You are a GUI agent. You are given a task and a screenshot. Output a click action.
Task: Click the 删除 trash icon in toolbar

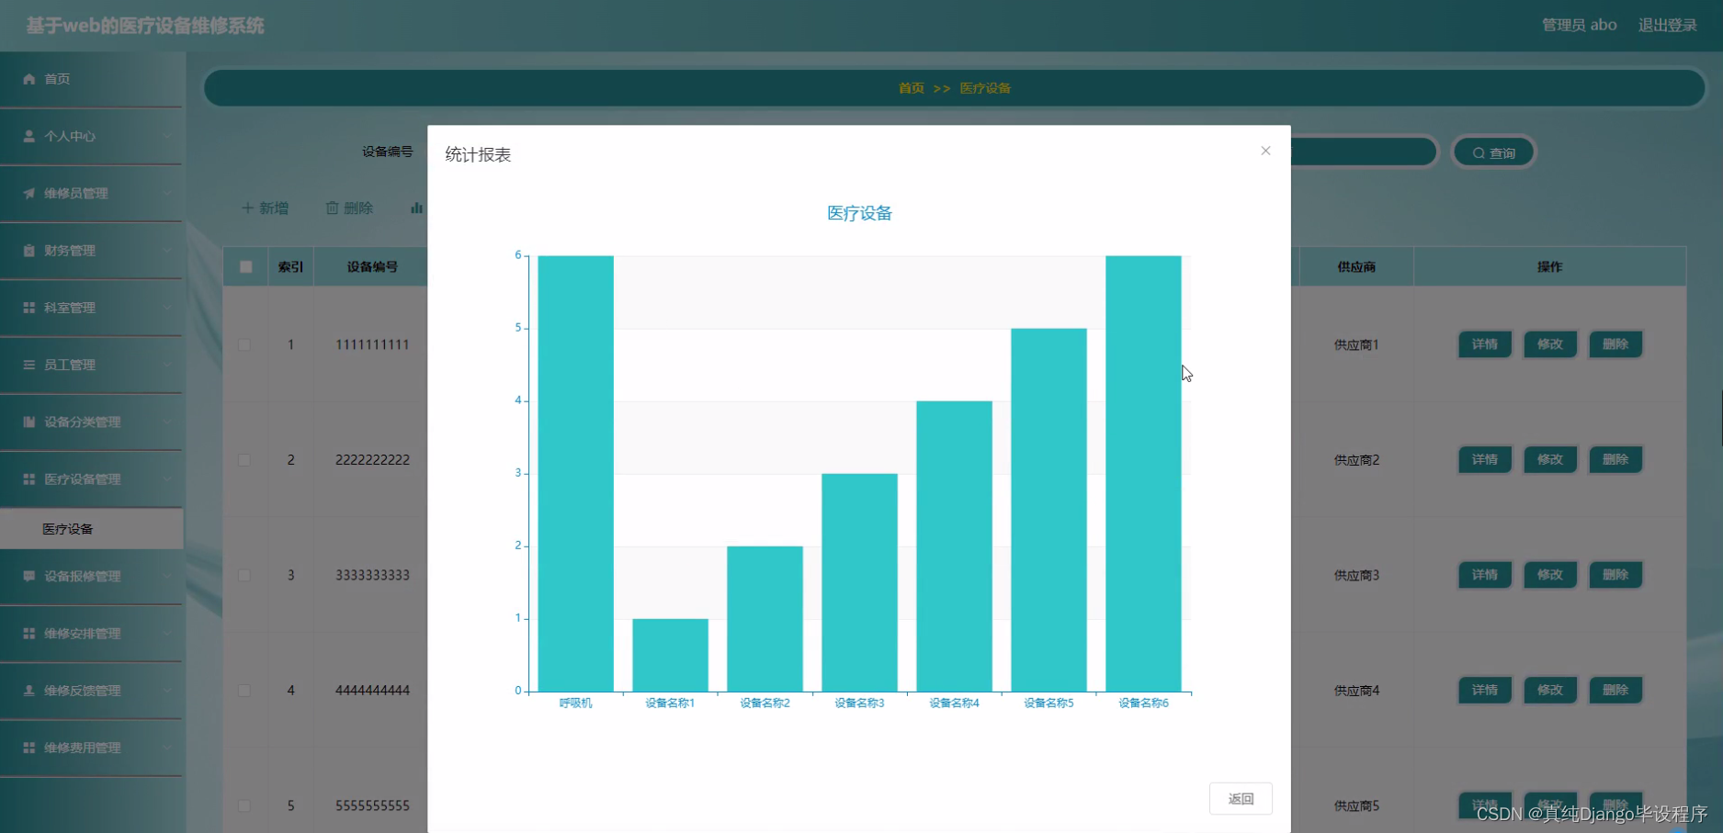333,208
